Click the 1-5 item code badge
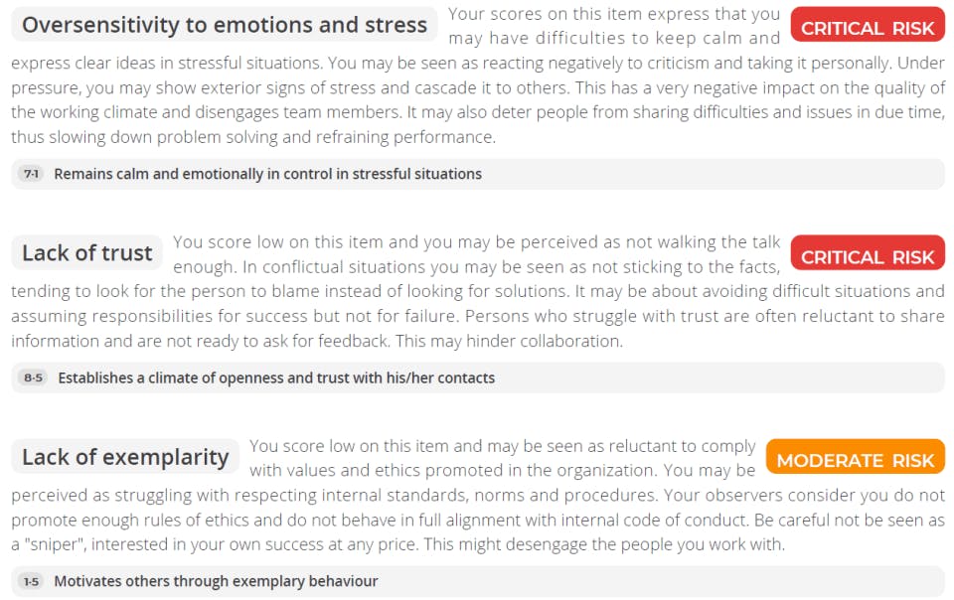This screenshot has height=600, width=954. click(31, 581)
